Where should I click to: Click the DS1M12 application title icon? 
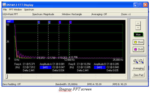click(x=4, y=5)
